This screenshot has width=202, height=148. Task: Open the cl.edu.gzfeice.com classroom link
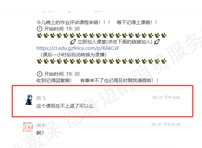tap(78, 48)
